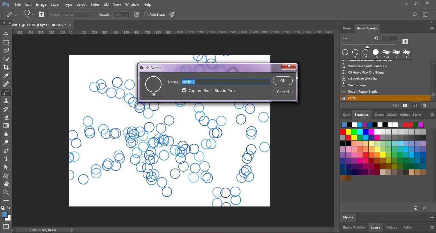Viewport: 436px width, 233px height.
Task: Select the Blur tool
Action: 6,134
